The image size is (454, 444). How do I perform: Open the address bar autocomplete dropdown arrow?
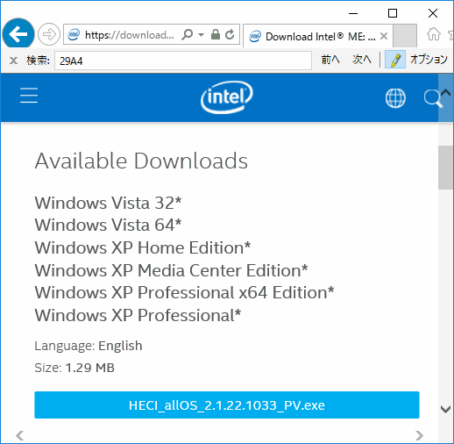[x=201, y=35]
